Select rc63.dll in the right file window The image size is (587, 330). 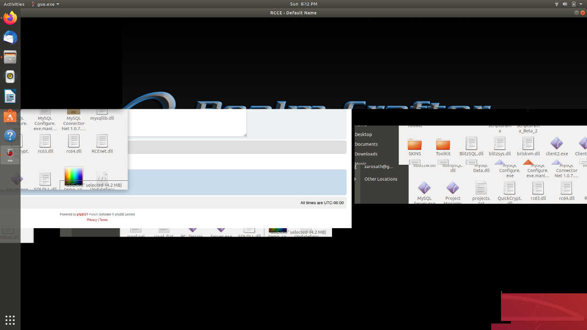(x=538, y=192)
